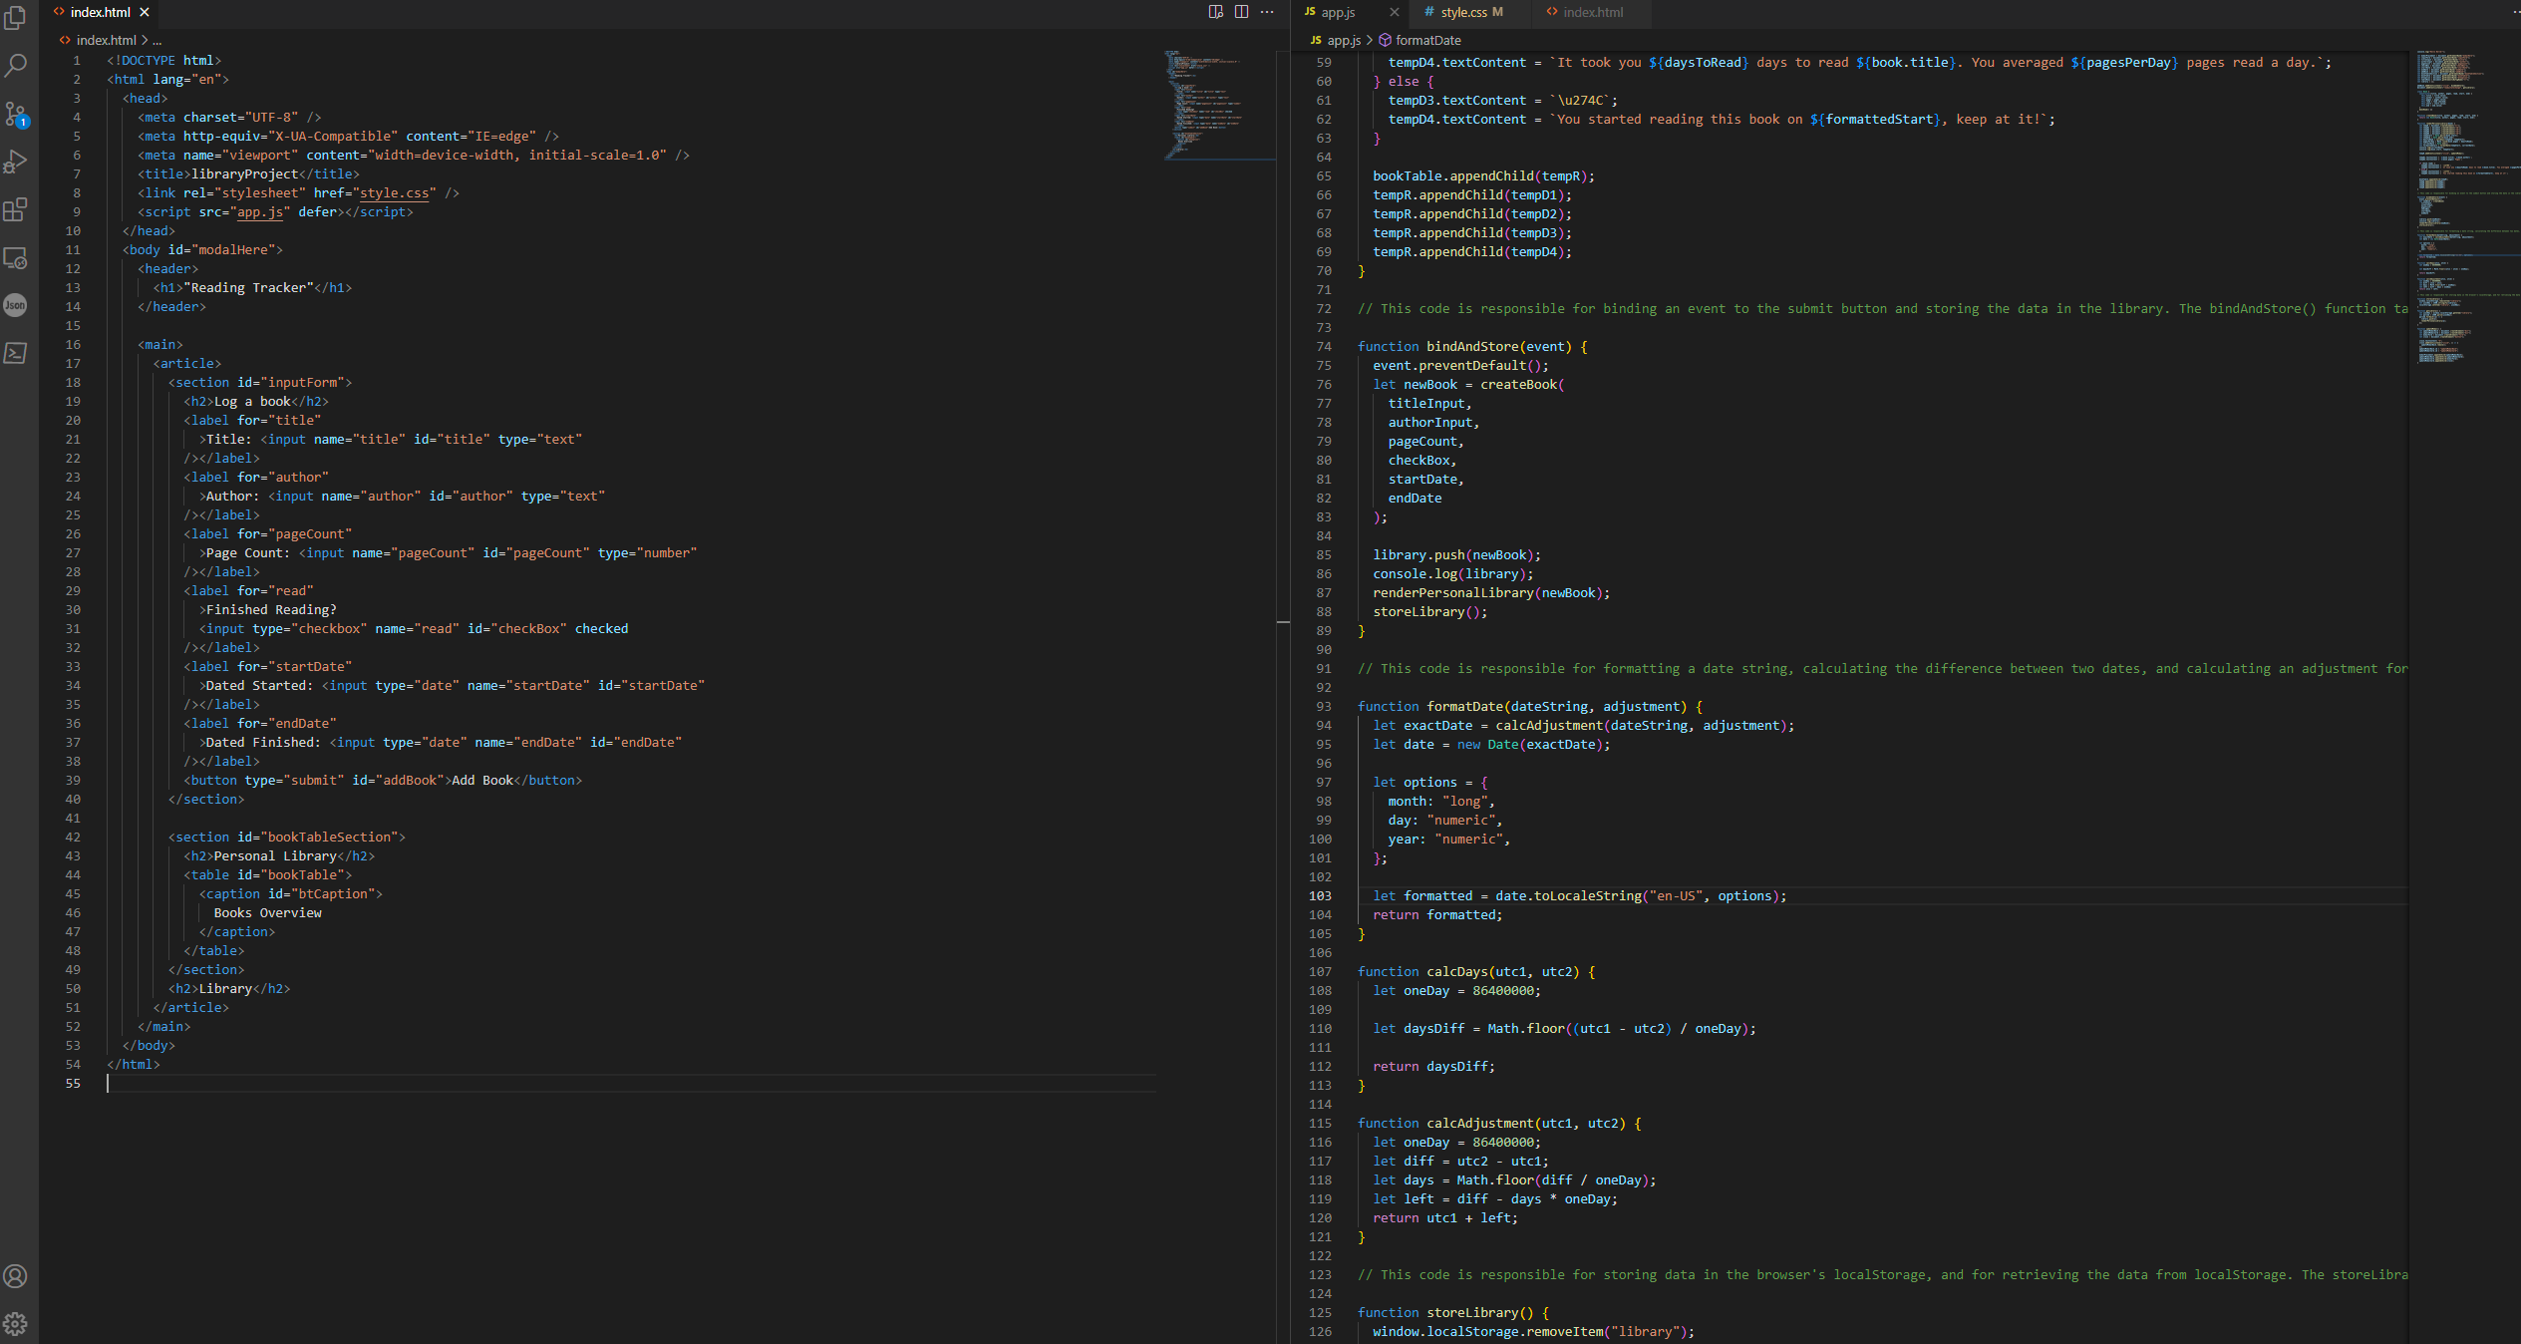Close the app.js tab

[1395, 13]
